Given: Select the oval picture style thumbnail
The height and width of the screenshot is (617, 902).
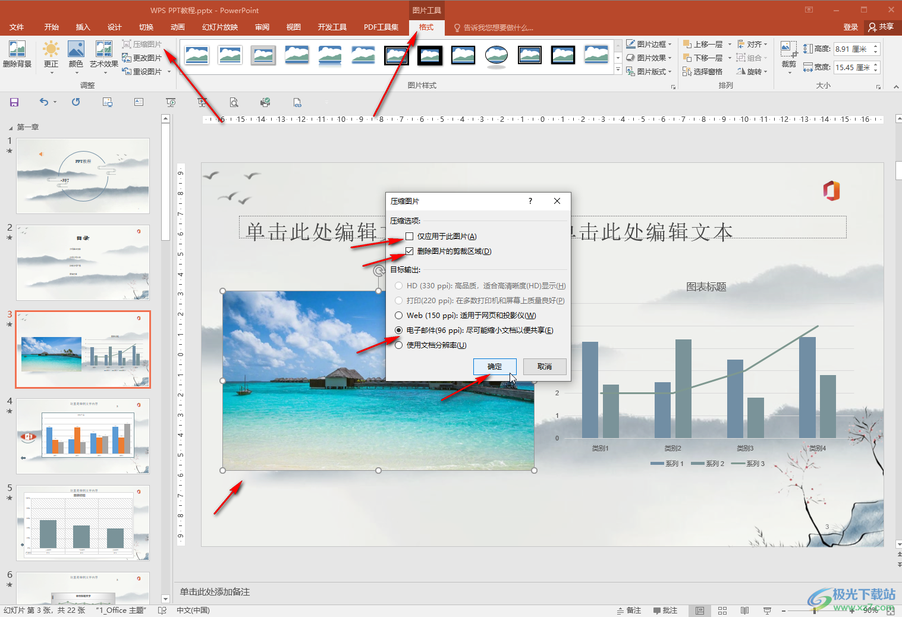Looking at the screenshot, I should pos(496,55).
